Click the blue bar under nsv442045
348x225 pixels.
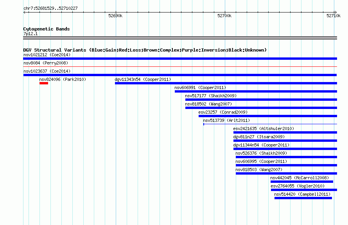[x=302, y=182]
